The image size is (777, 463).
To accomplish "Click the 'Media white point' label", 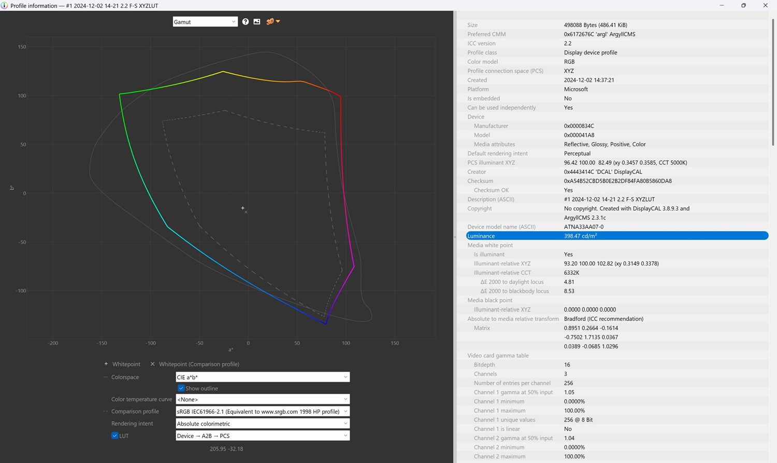I will point(490,245).
